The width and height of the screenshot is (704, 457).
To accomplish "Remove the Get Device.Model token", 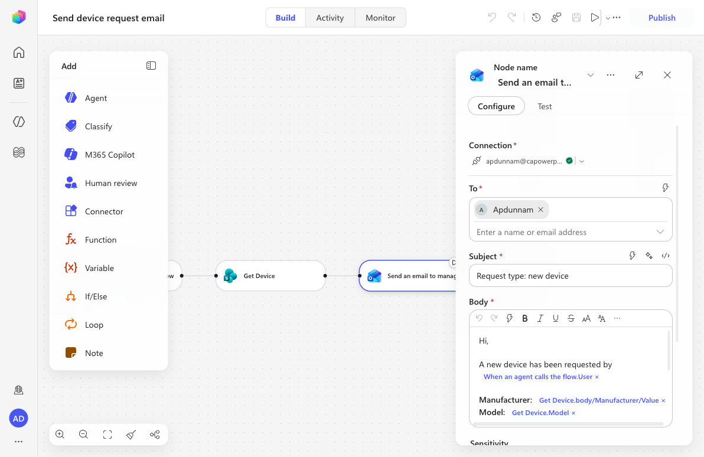I will pyautogui.click(x=573, y=413).
